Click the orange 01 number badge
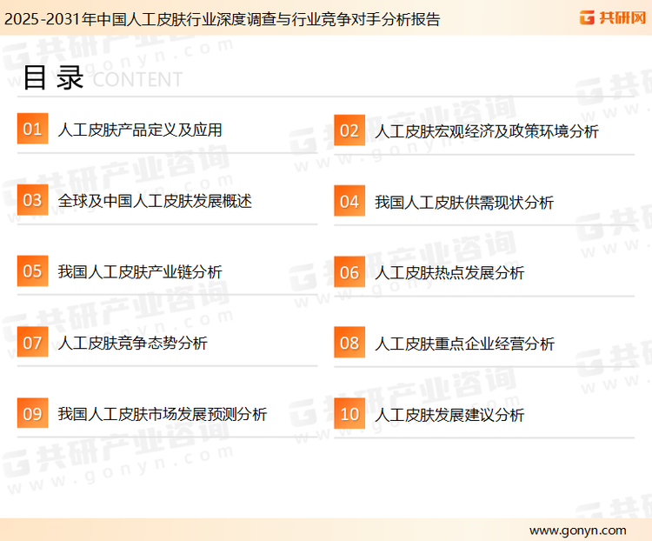This screenshot has height=541, width=652. point(32,130)
